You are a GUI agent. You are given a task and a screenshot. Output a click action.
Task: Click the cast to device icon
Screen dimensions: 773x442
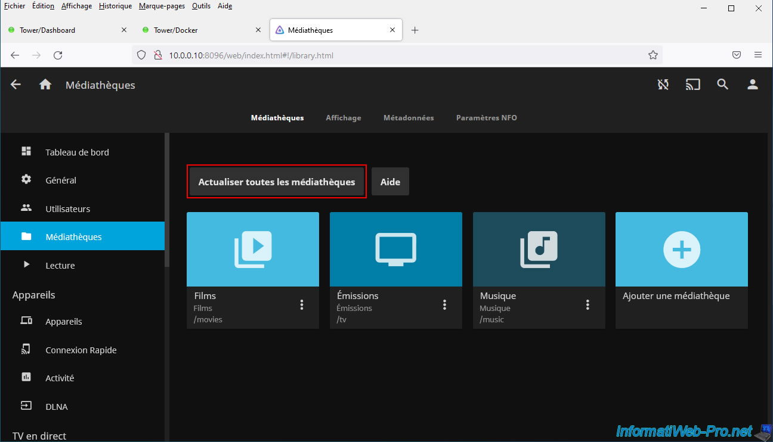click(692, 85)
